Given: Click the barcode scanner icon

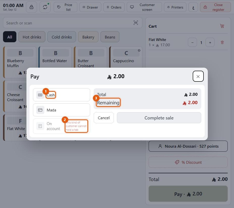Looking at the screenshot, I should coord(136,23).
